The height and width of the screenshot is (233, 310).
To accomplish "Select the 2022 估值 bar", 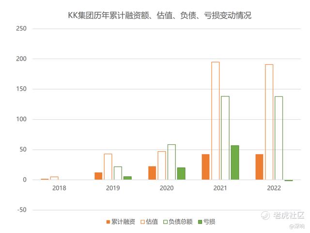I will click(269, 122).
